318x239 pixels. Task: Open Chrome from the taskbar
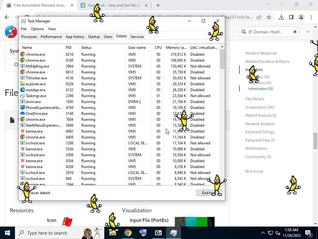(x=128, y=233)
